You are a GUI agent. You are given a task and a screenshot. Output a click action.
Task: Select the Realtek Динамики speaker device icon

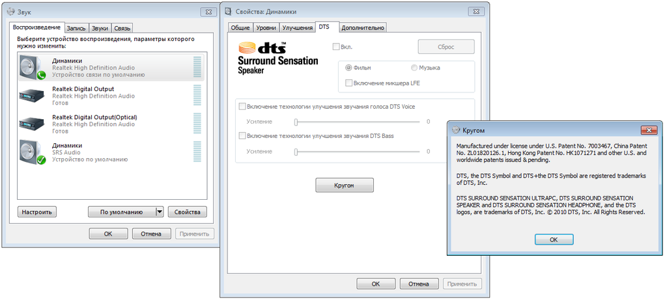click(x=33, y=68)
